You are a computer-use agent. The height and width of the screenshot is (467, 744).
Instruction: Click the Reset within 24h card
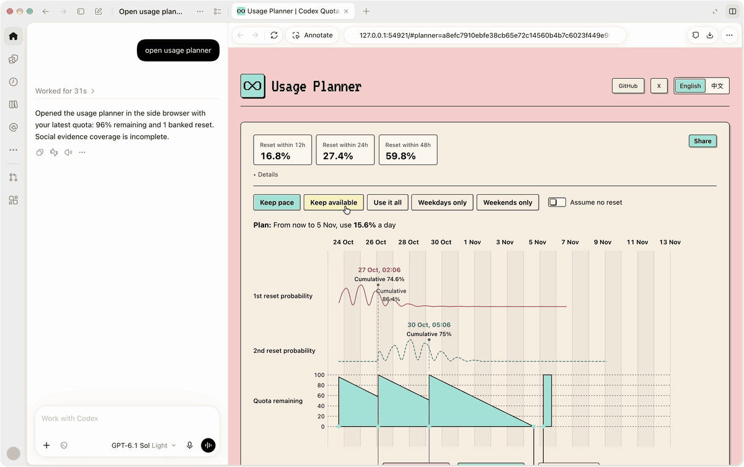[345, 150]
